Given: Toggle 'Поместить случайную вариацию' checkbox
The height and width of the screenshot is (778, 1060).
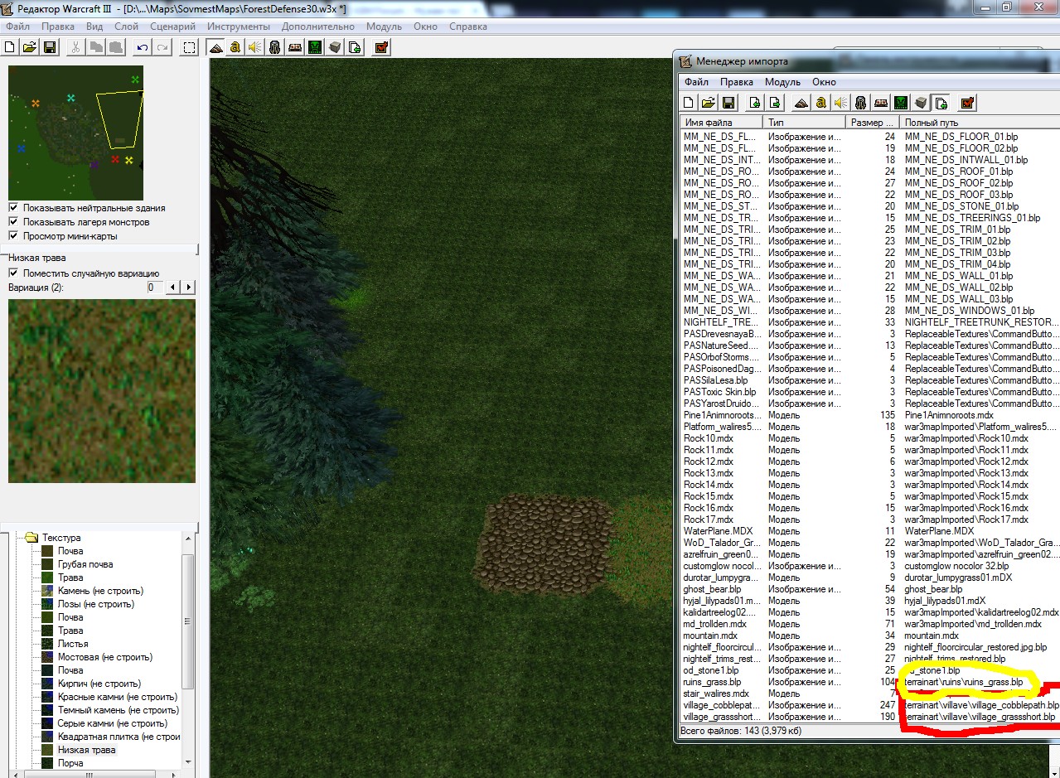Looking at the screenshot, I should coord(13,273).
